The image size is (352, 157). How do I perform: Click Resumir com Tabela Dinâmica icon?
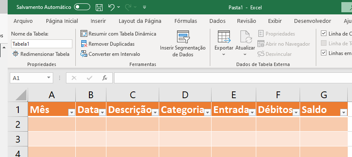pos(84,34)
